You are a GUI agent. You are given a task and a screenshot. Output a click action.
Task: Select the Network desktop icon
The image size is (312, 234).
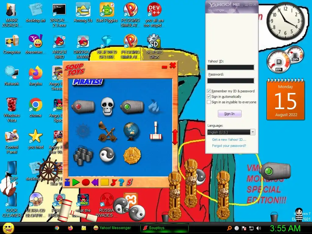click(12, 76)
